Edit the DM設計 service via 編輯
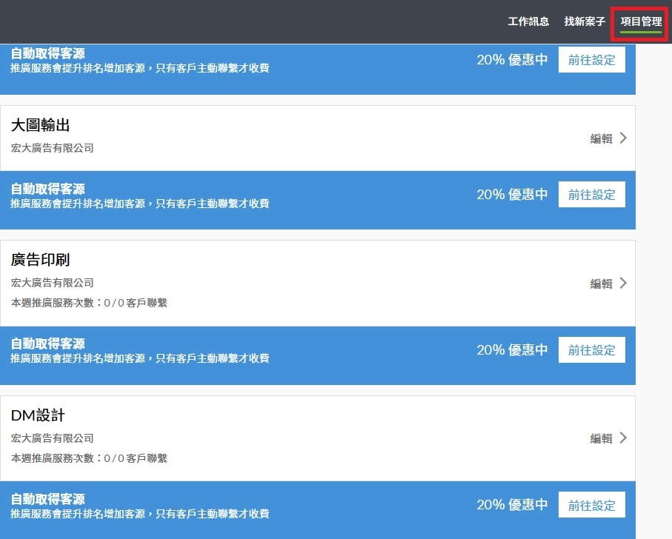This screenshot has height=539, width=672. pyautogui.click(x=602, y=438)
